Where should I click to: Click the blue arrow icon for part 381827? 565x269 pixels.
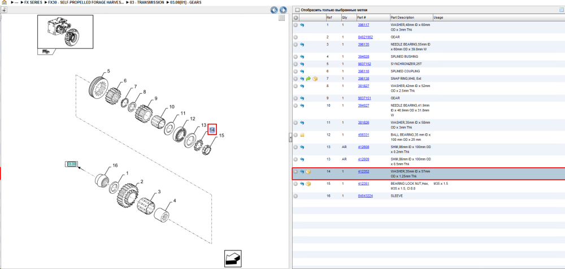coord(302,86)
